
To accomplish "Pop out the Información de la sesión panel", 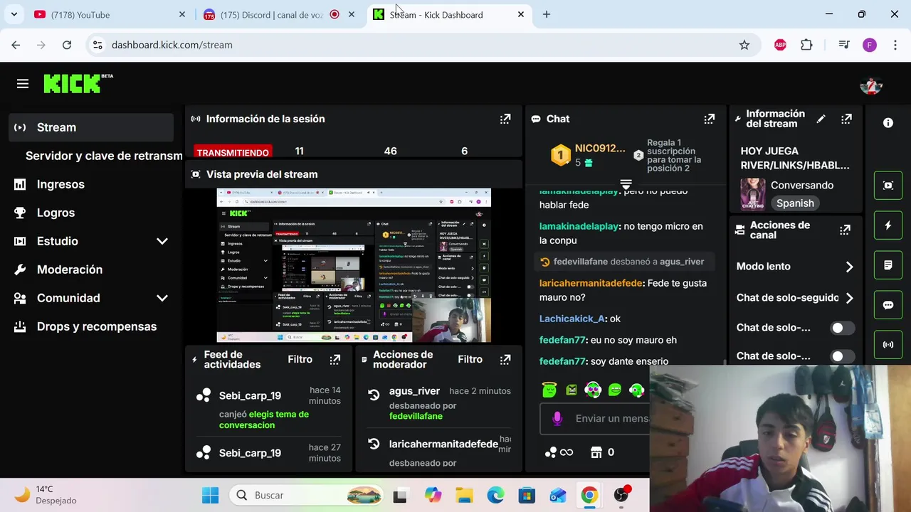I will click(x=505, y=119).
